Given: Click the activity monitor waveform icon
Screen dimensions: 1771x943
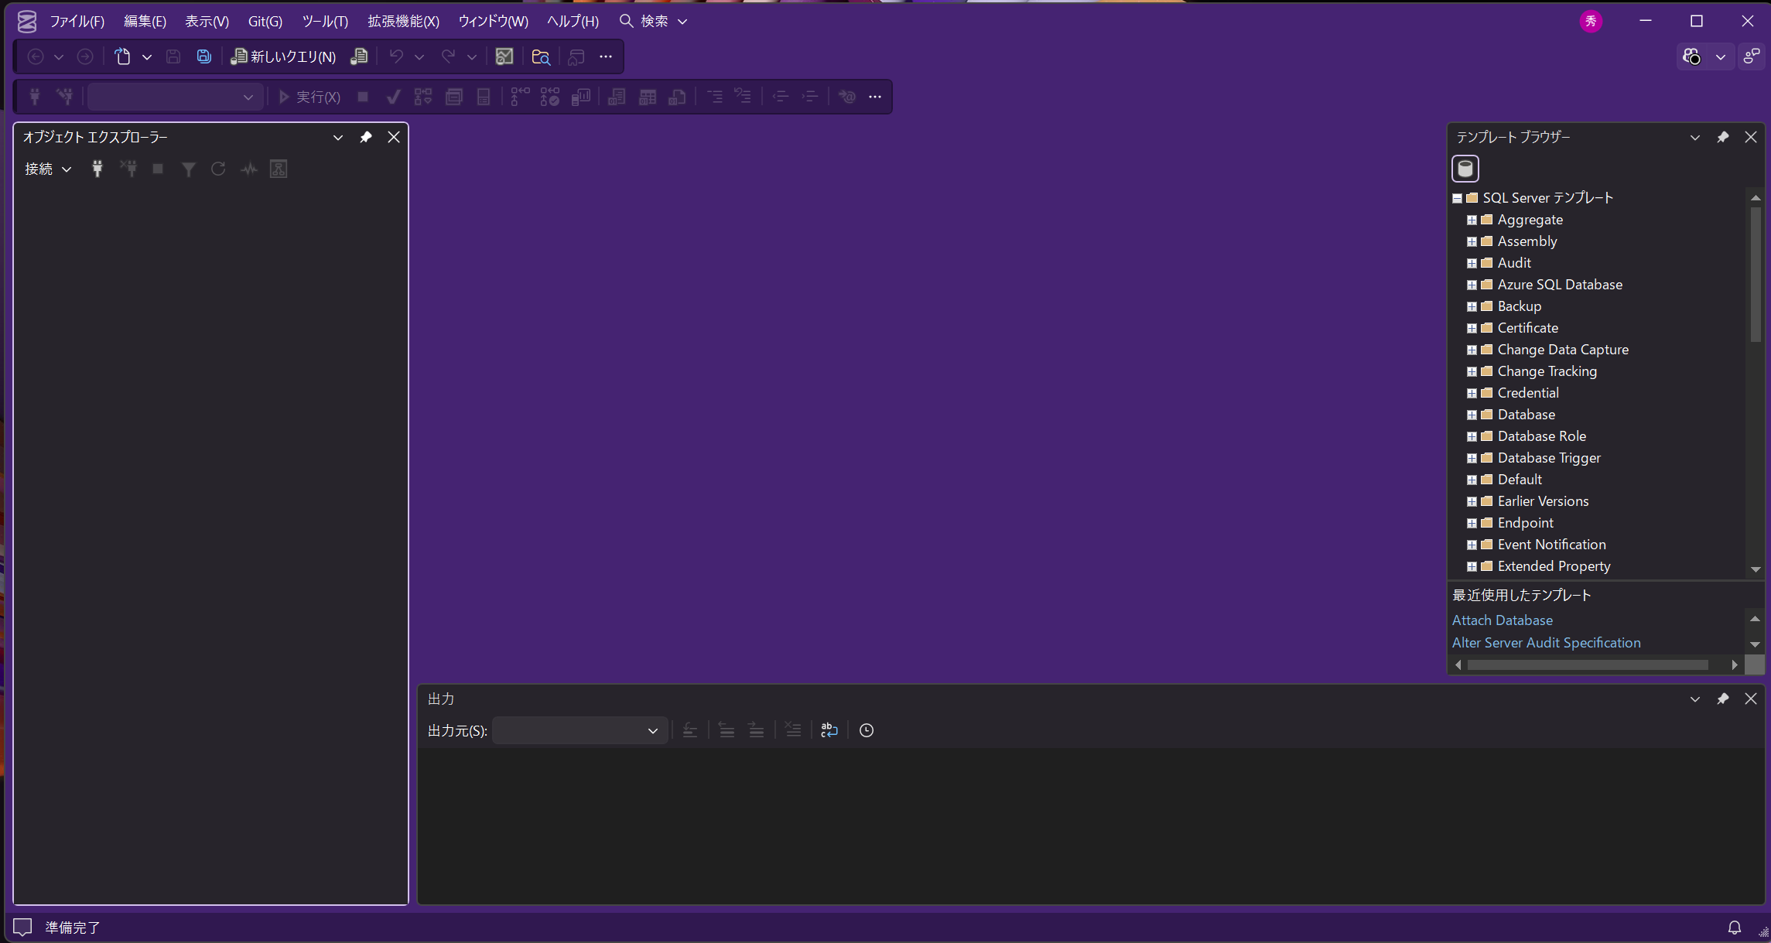Looking at the screenshot, I should click(x=248, y=169).
